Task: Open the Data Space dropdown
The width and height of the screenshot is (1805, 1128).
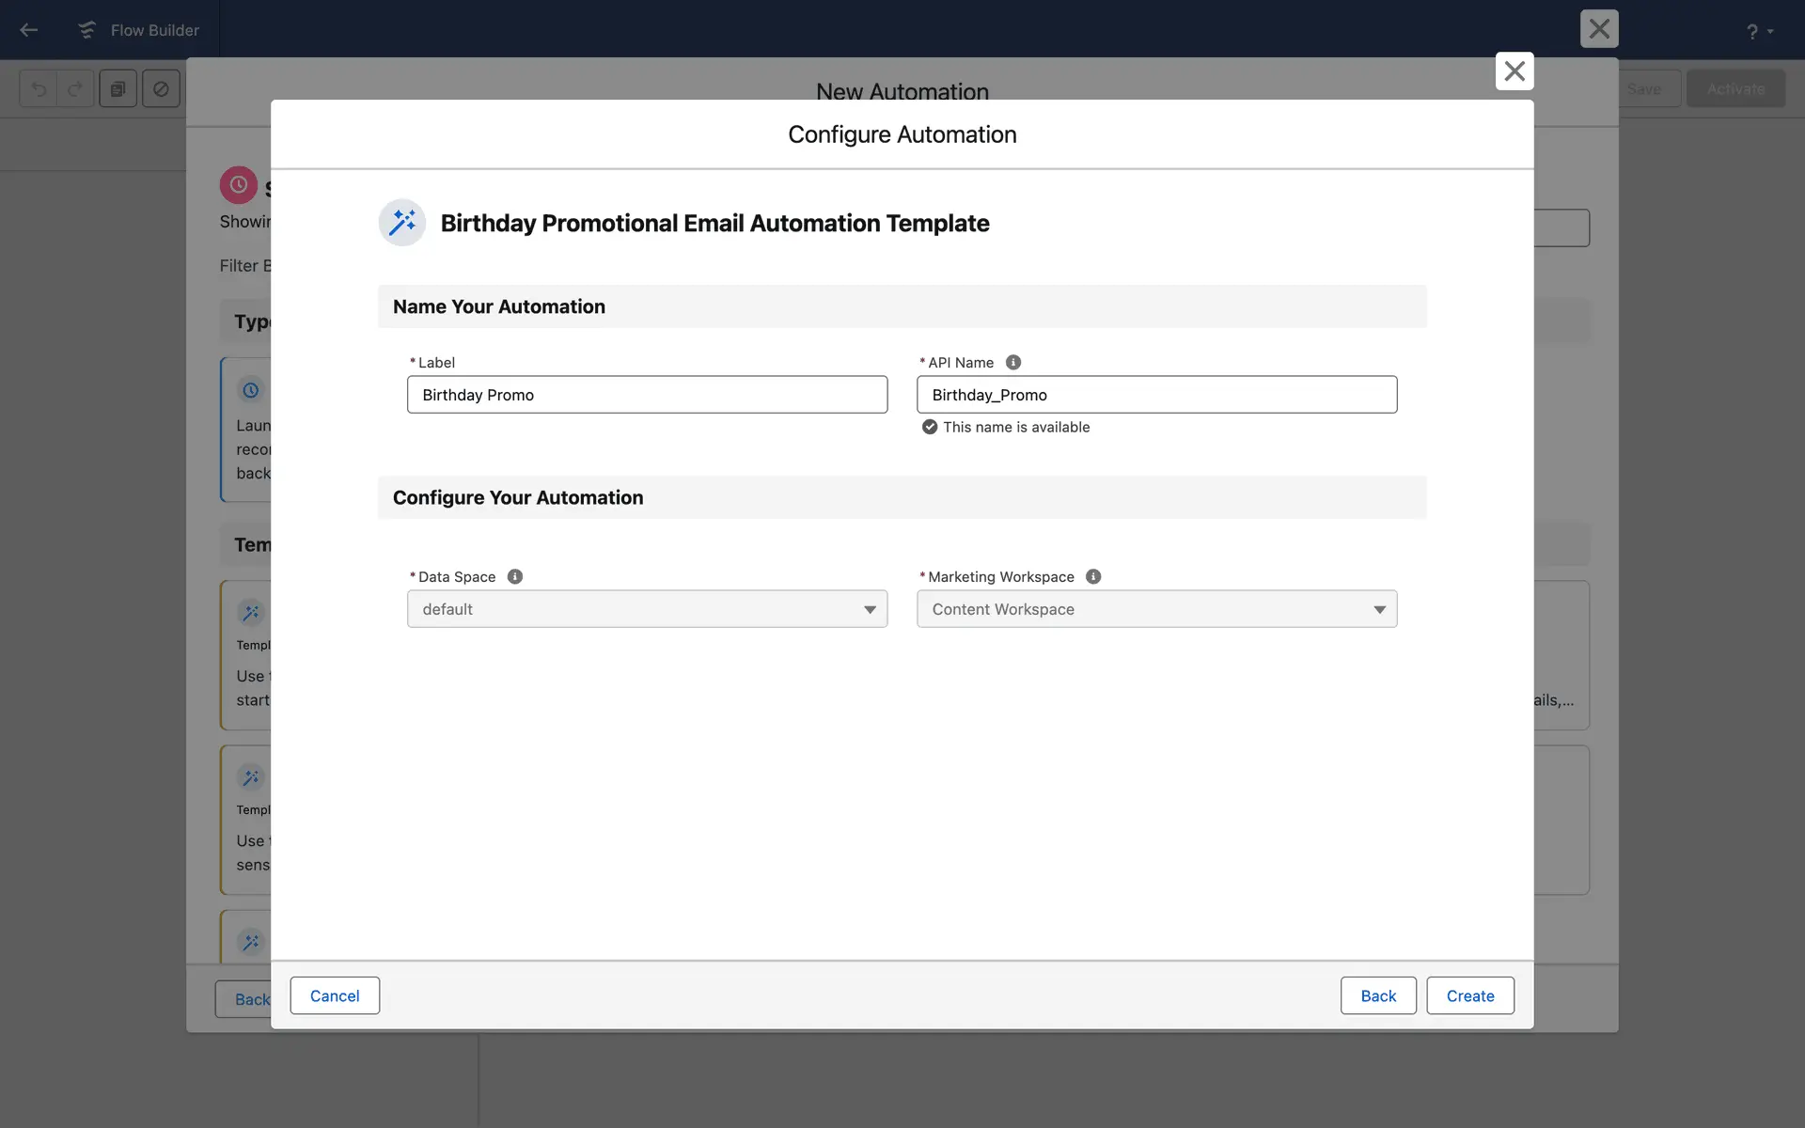Action: point(647,609)
